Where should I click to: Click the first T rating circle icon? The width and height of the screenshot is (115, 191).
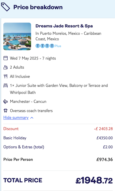(38, 46)
